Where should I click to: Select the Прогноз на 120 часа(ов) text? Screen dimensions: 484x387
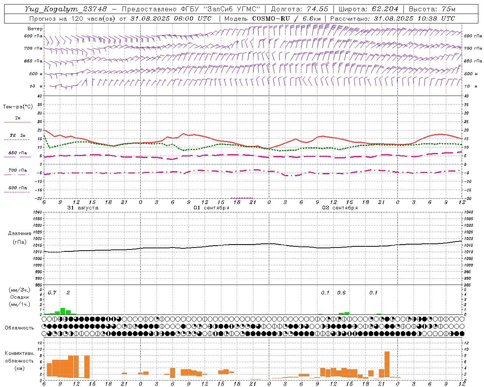tap(72, 19)
